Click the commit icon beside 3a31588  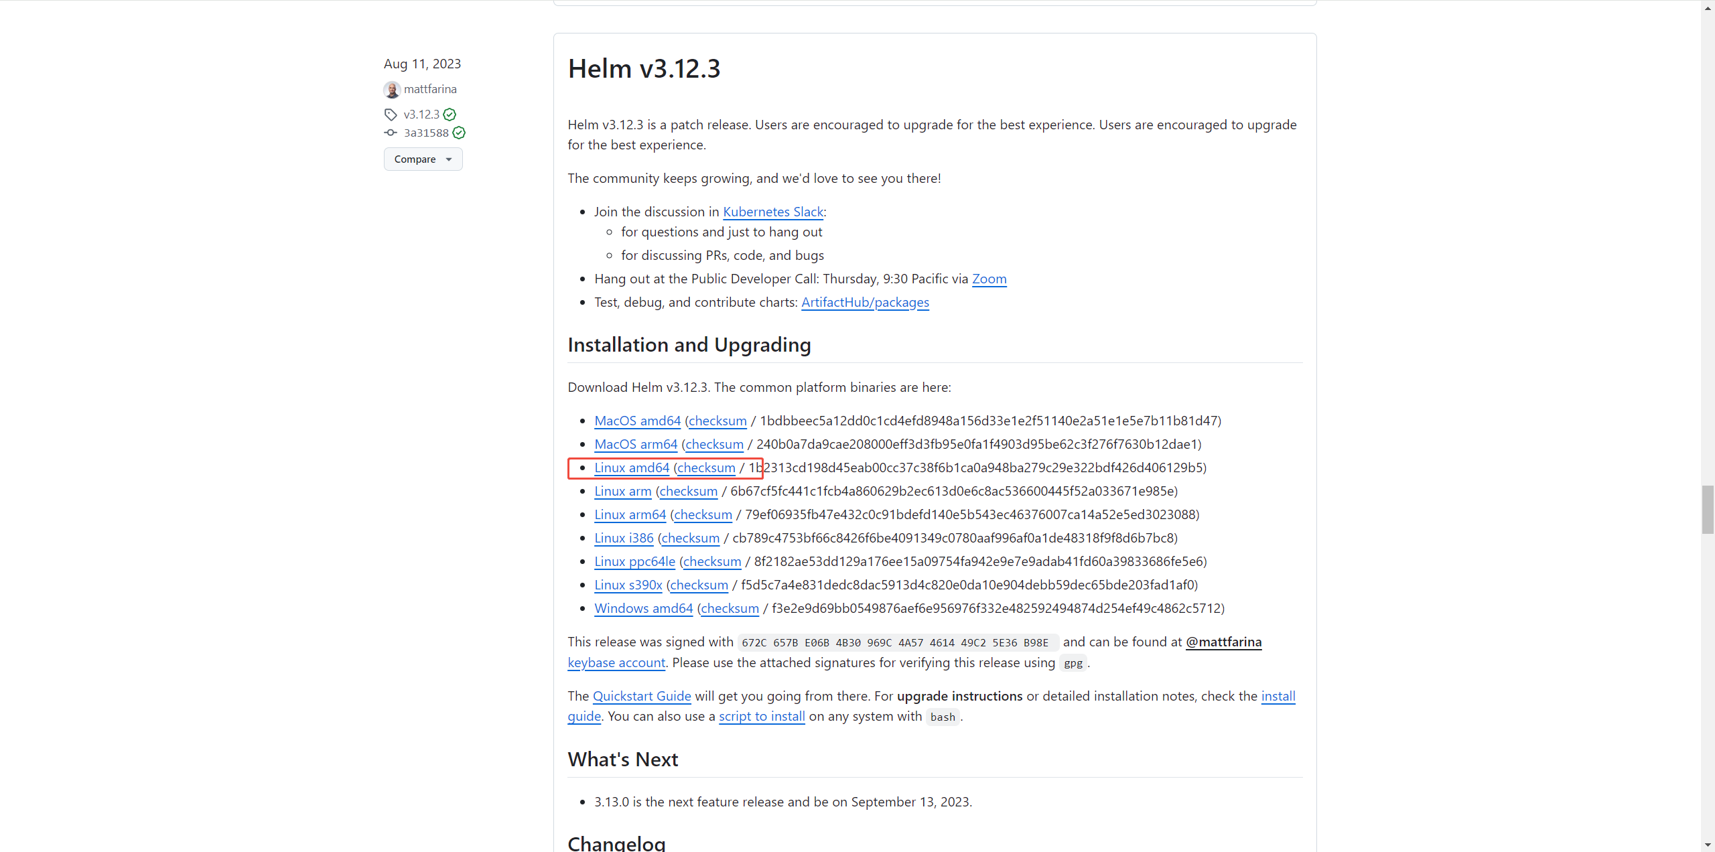[x=391, y=133]
